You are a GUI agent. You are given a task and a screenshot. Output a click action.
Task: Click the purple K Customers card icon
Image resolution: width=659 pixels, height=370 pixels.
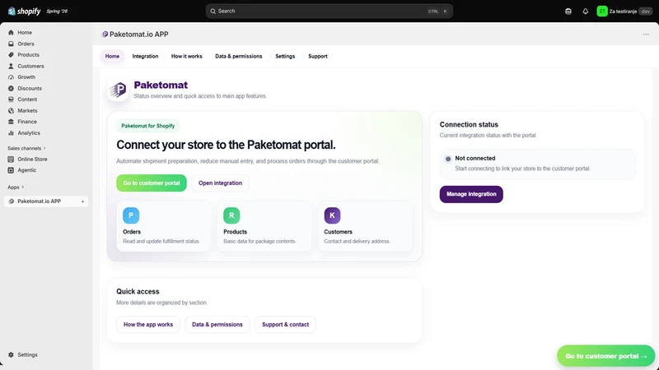pyautogui.click(x=332, y=215)
